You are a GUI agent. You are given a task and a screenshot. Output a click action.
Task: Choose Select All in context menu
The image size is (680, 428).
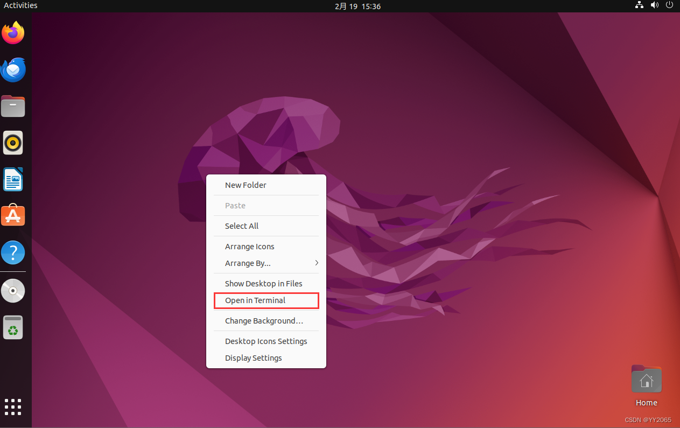[x=267, y=226]
